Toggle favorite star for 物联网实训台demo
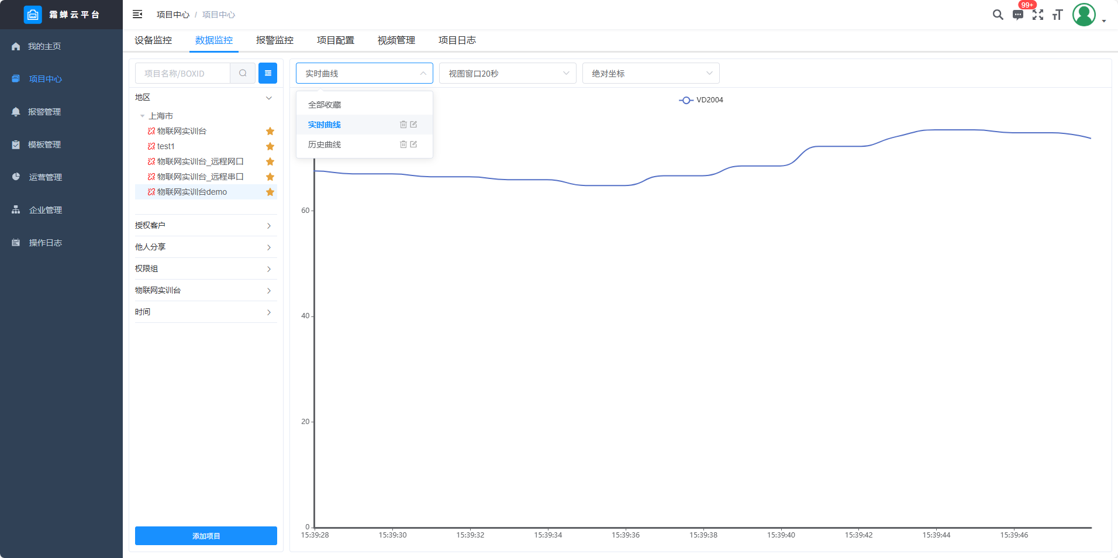The width and height of the screenshot is (1118, 558). (x=270, y=192)
